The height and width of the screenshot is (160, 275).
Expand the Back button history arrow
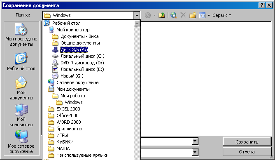coord(154,15)
